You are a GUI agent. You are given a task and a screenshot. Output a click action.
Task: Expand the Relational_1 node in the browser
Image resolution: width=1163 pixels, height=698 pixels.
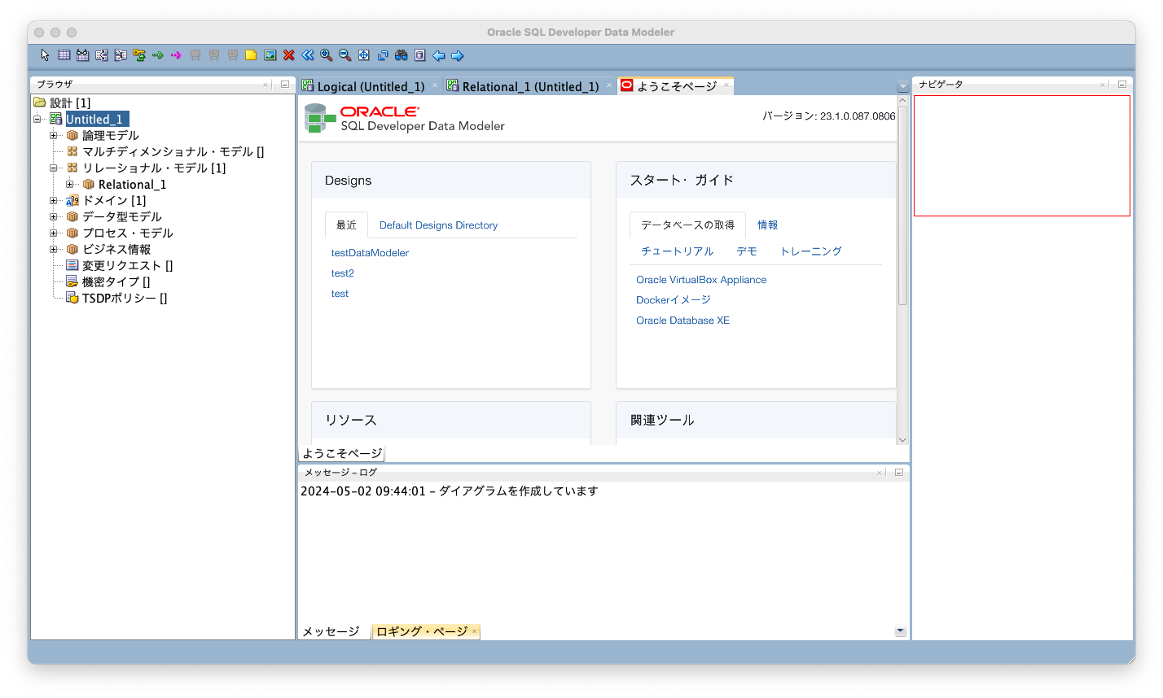point(68,184)
